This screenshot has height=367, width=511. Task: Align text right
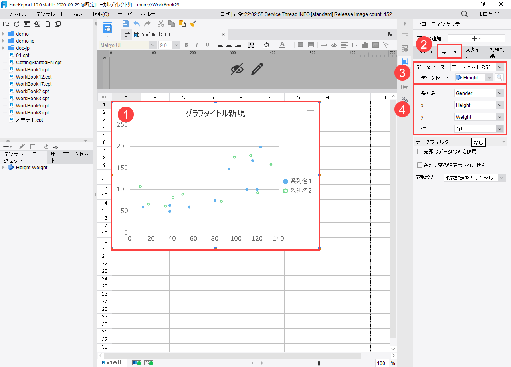coord(238,45)
